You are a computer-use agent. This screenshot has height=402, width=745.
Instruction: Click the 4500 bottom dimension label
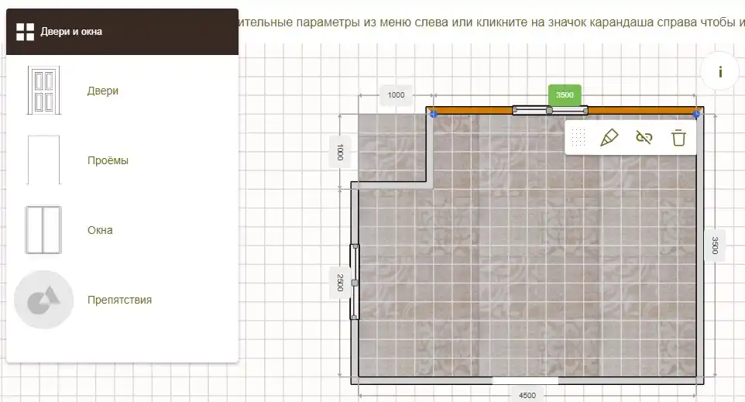point(527,395)
